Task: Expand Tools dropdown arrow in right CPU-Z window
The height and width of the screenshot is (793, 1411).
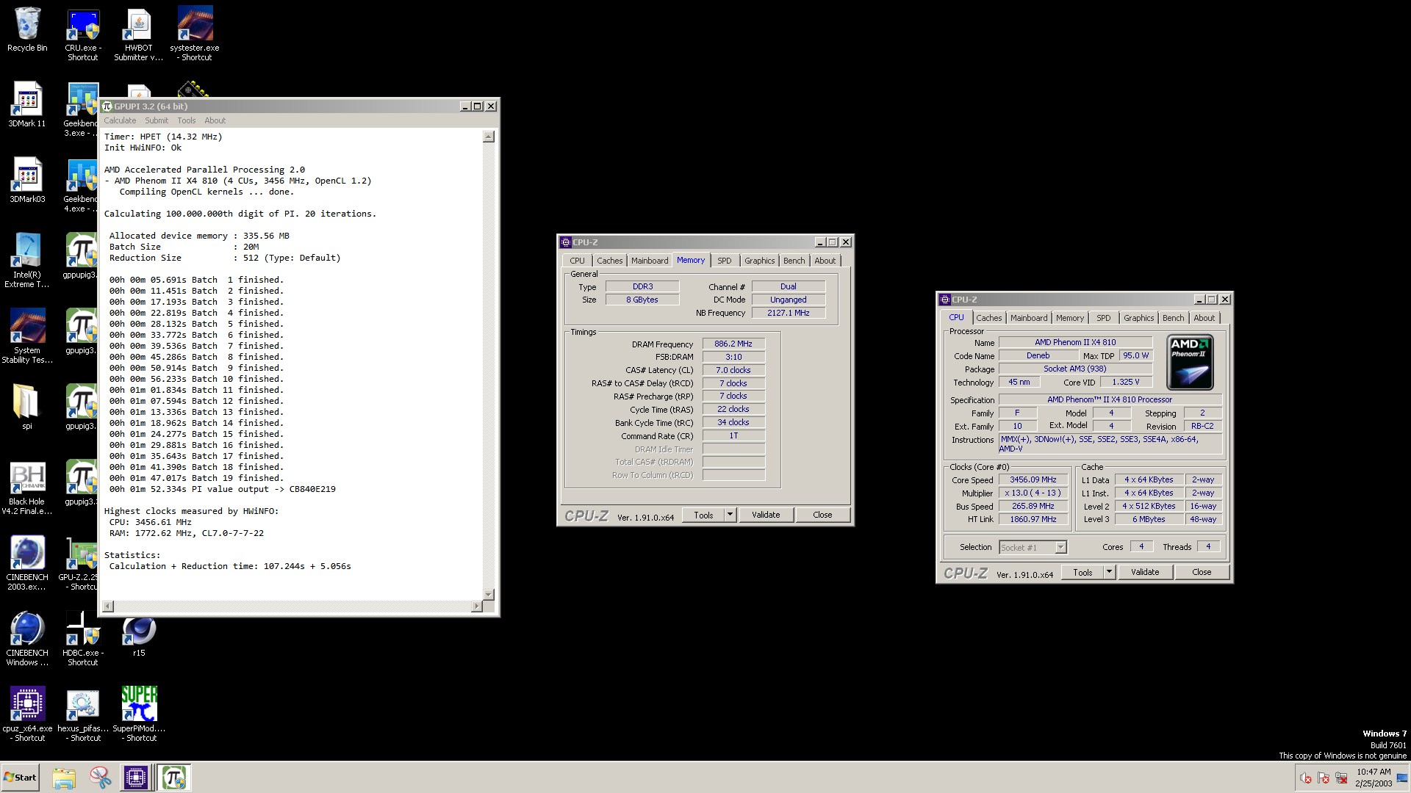Action: [1109, 572]
